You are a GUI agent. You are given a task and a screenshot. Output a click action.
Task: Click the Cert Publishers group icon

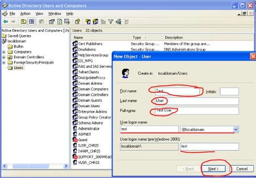(x=75, y=44)
